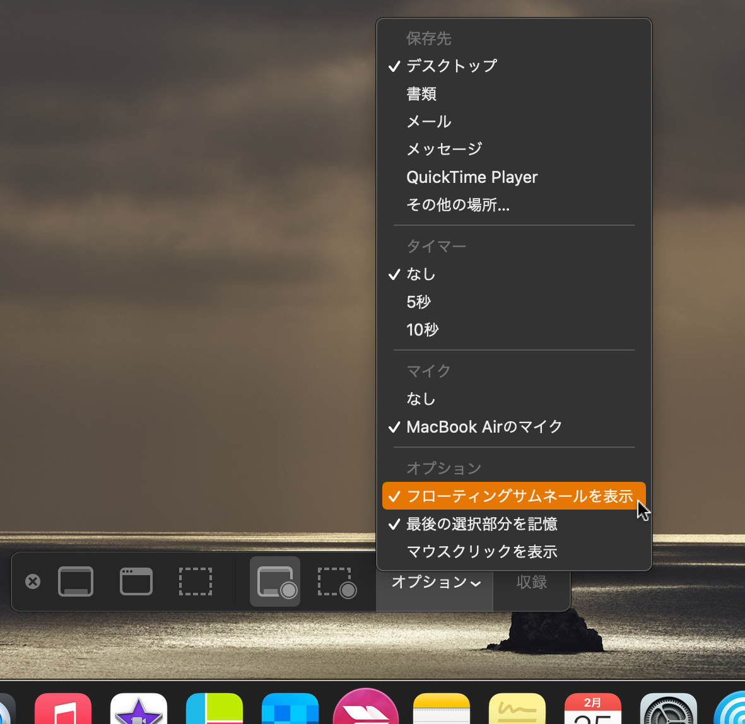Choose デスクトップ as the save location
This screenshot has width=745, height=724.
click(x=513, y=66)
